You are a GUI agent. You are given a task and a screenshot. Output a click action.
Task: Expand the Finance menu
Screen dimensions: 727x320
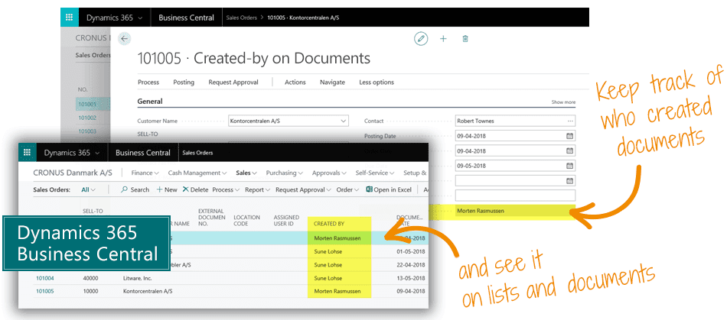pos(145,173)
